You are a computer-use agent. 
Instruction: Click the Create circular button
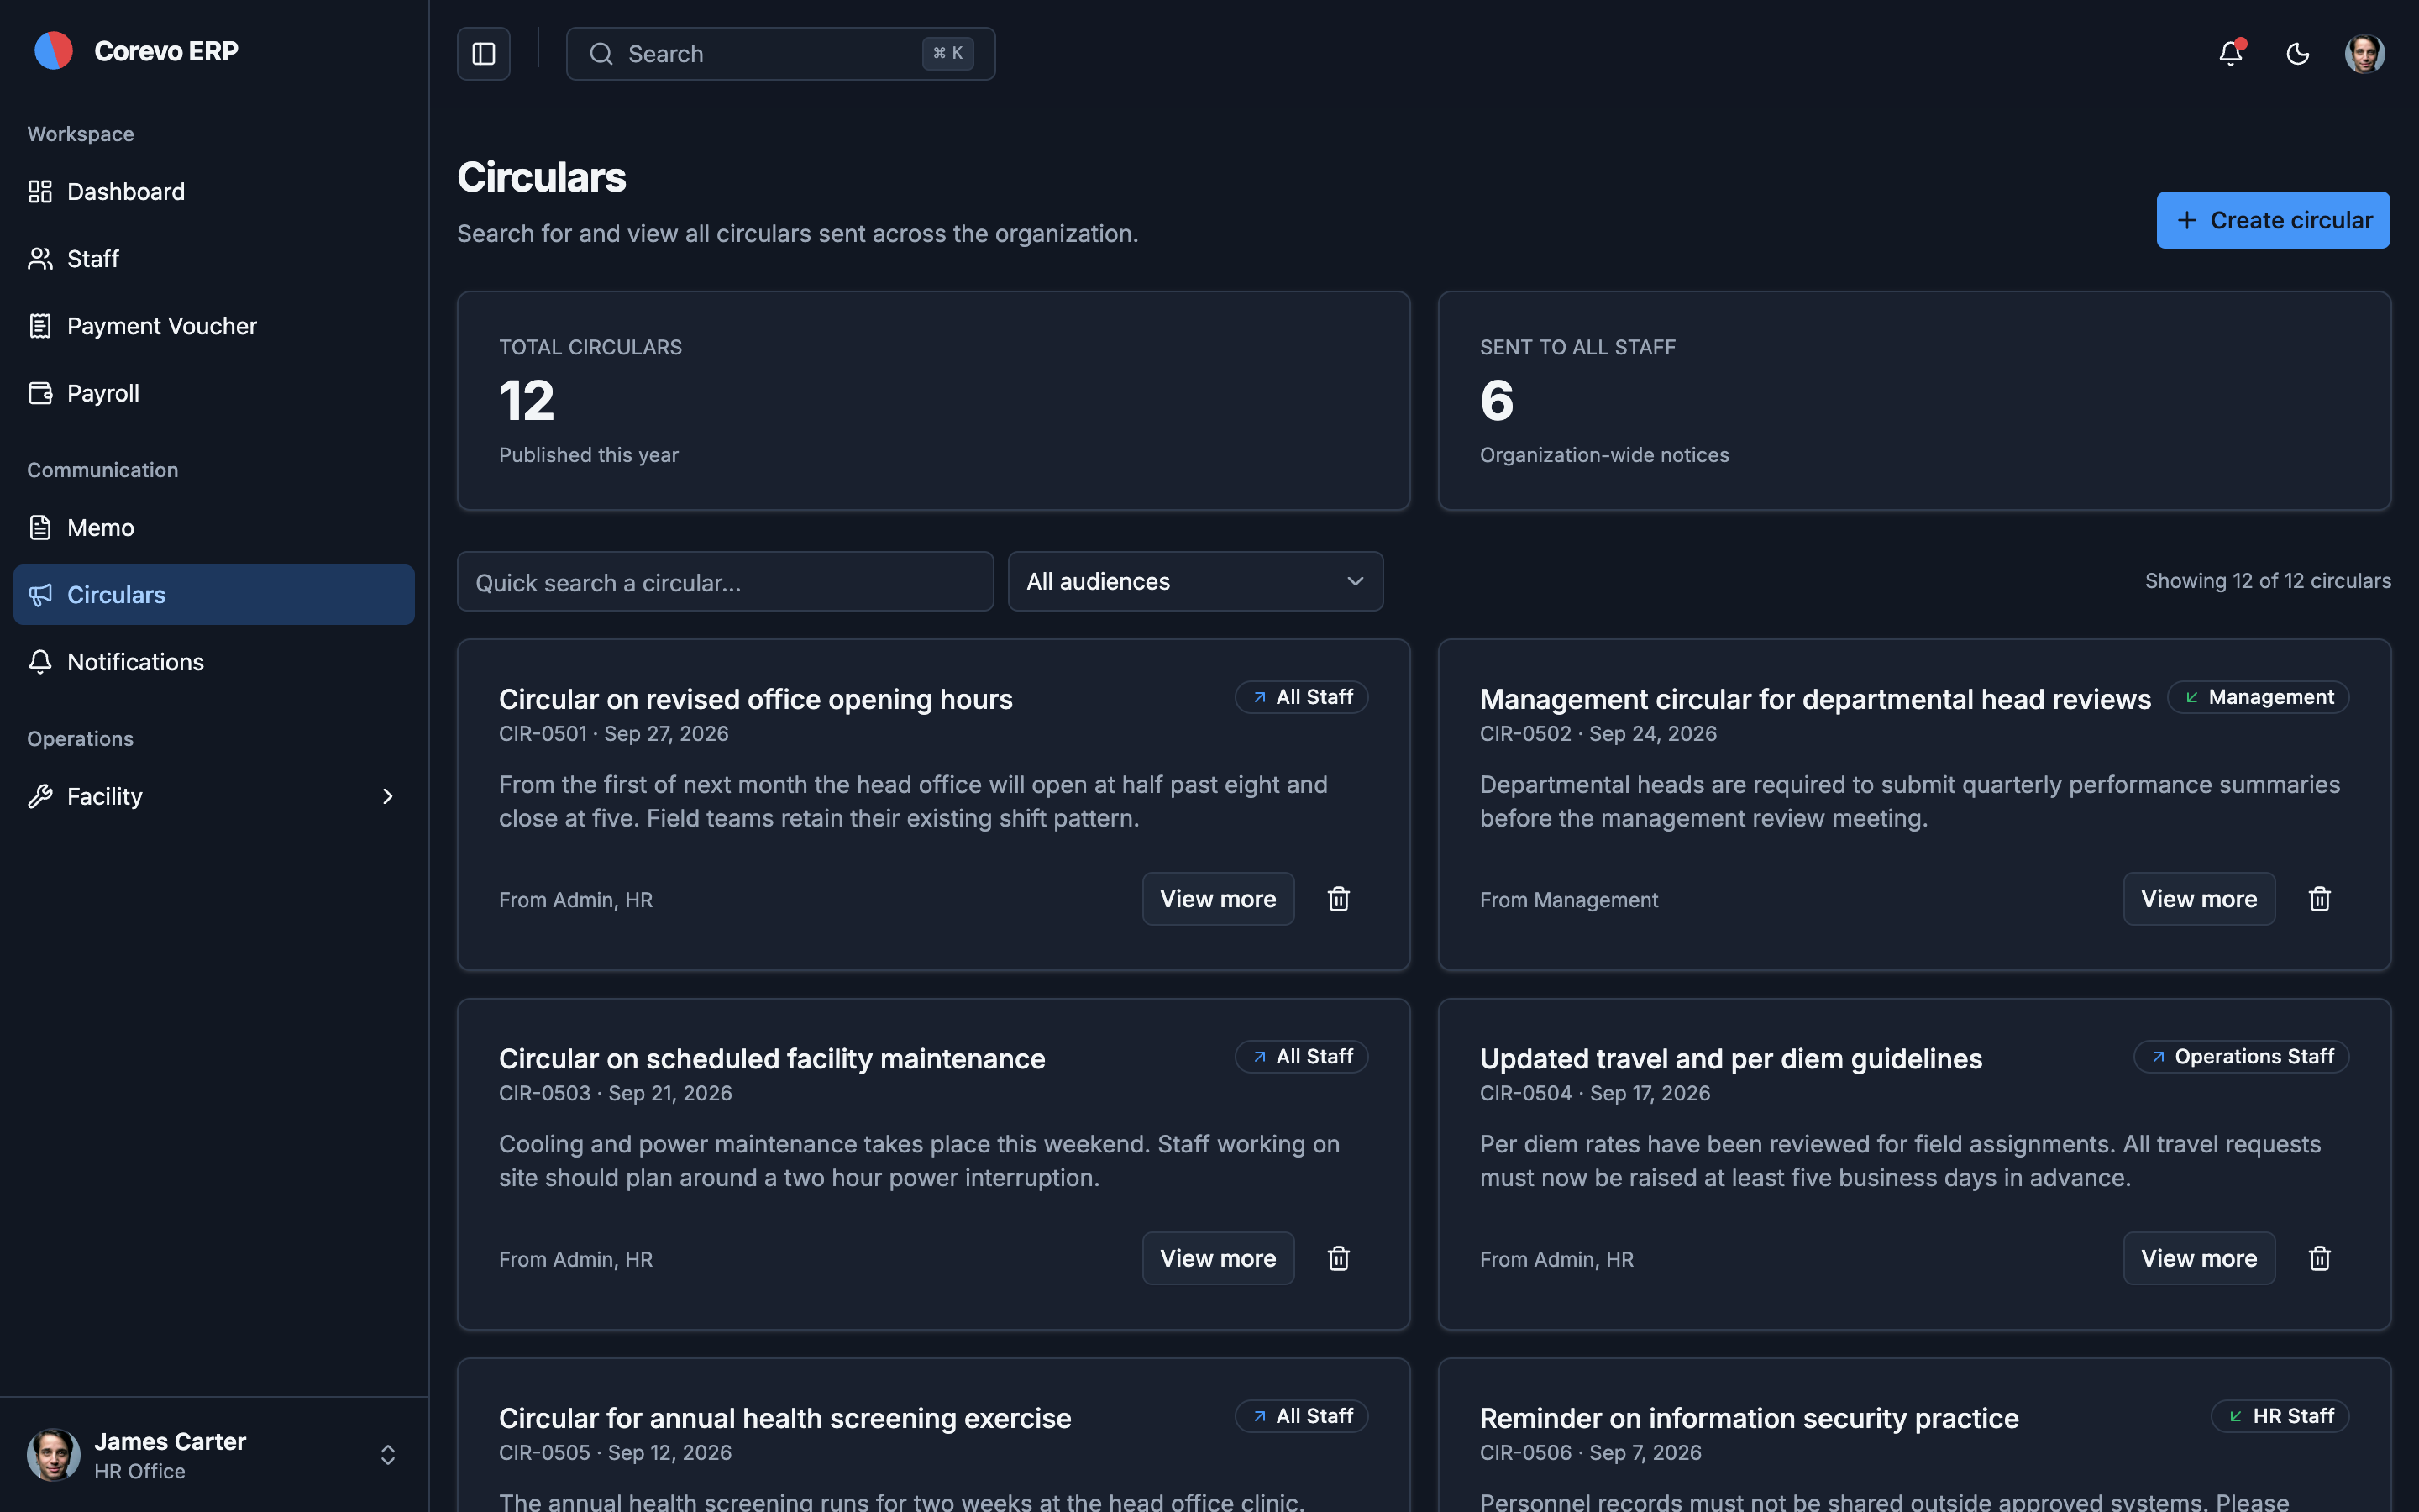[x=2273, y=220]
